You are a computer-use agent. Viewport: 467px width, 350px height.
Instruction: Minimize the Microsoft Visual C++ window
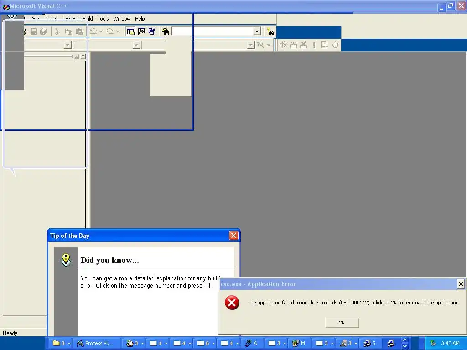pyautogui.click(x=441, y=7)
